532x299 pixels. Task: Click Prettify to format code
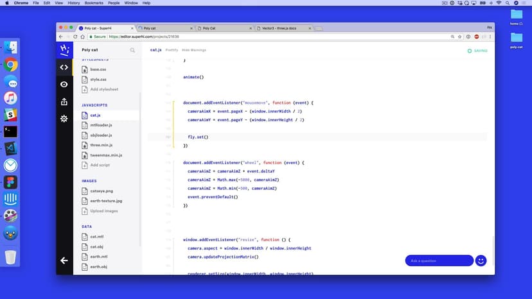(172, 49)
